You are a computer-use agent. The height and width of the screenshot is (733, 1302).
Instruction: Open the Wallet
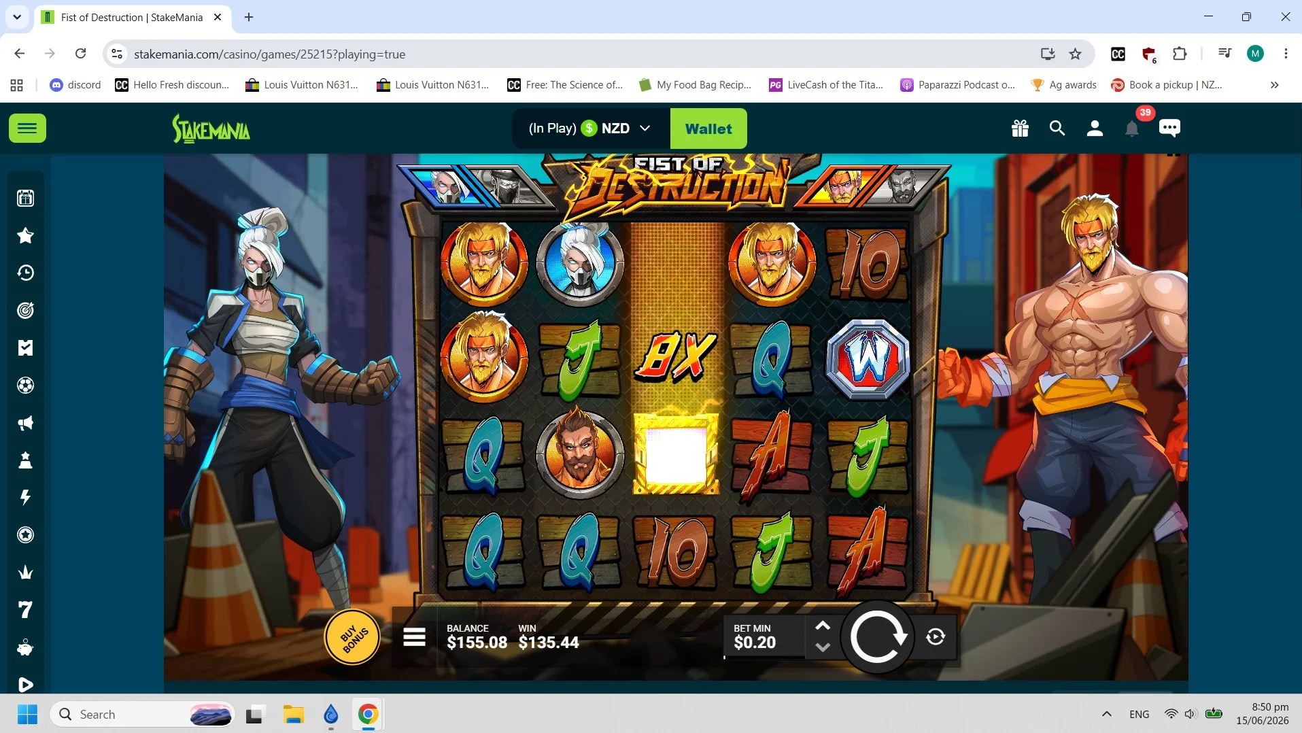pyautogui.click(x=708, y=129)
